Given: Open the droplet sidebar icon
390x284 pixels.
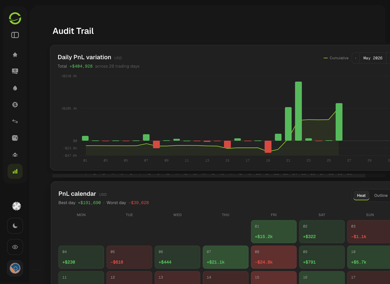Looking at the screenshot, I should tap(15, 88).
